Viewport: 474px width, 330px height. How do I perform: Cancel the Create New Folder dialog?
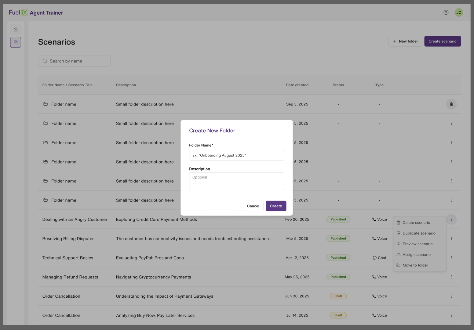253,206
